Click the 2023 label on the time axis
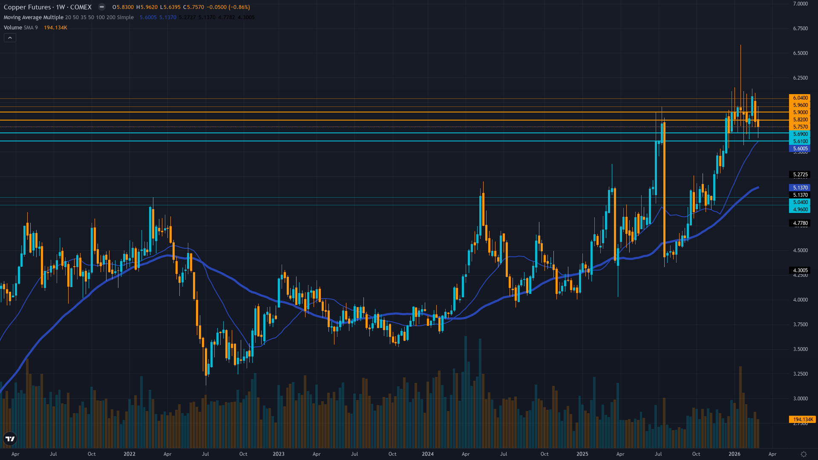818x460 pixels. (279, 454)
